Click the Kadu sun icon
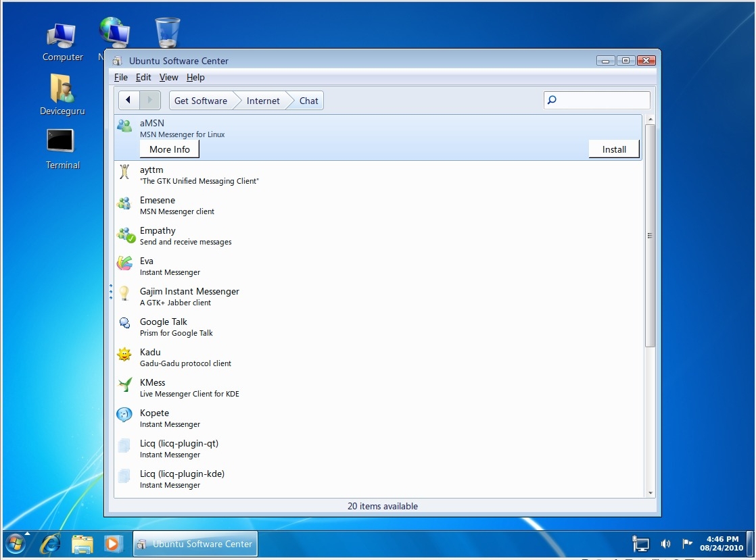 124,355
